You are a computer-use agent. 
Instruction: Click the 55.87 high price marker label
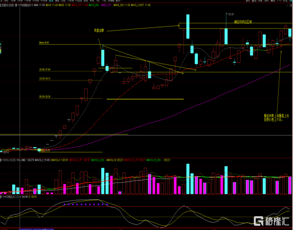point(231,14)
